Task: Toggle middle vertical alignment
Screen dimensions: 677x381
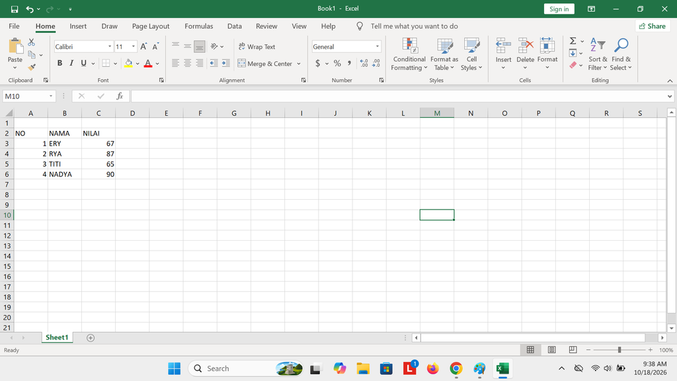Action: [187, 46]
